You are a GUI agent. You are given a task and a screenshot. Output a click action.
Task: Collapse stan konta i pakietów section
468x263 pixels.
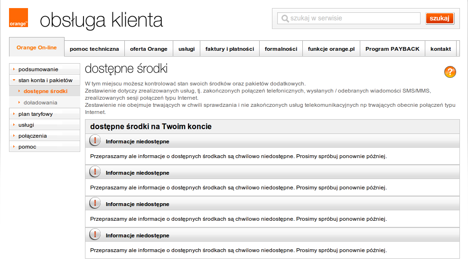45,80
